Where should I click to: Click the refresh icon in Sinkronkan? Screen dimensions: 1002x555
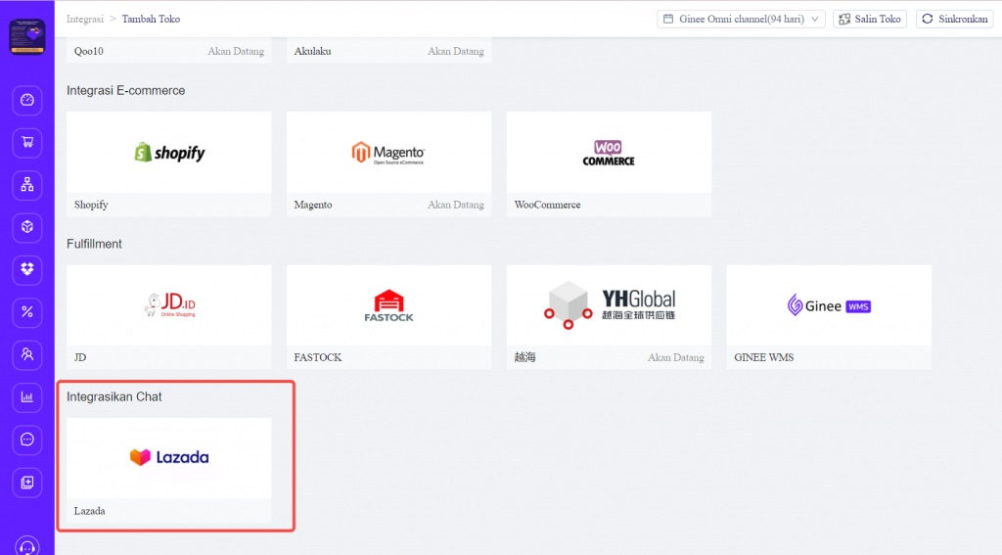click(x=928, y=19)
